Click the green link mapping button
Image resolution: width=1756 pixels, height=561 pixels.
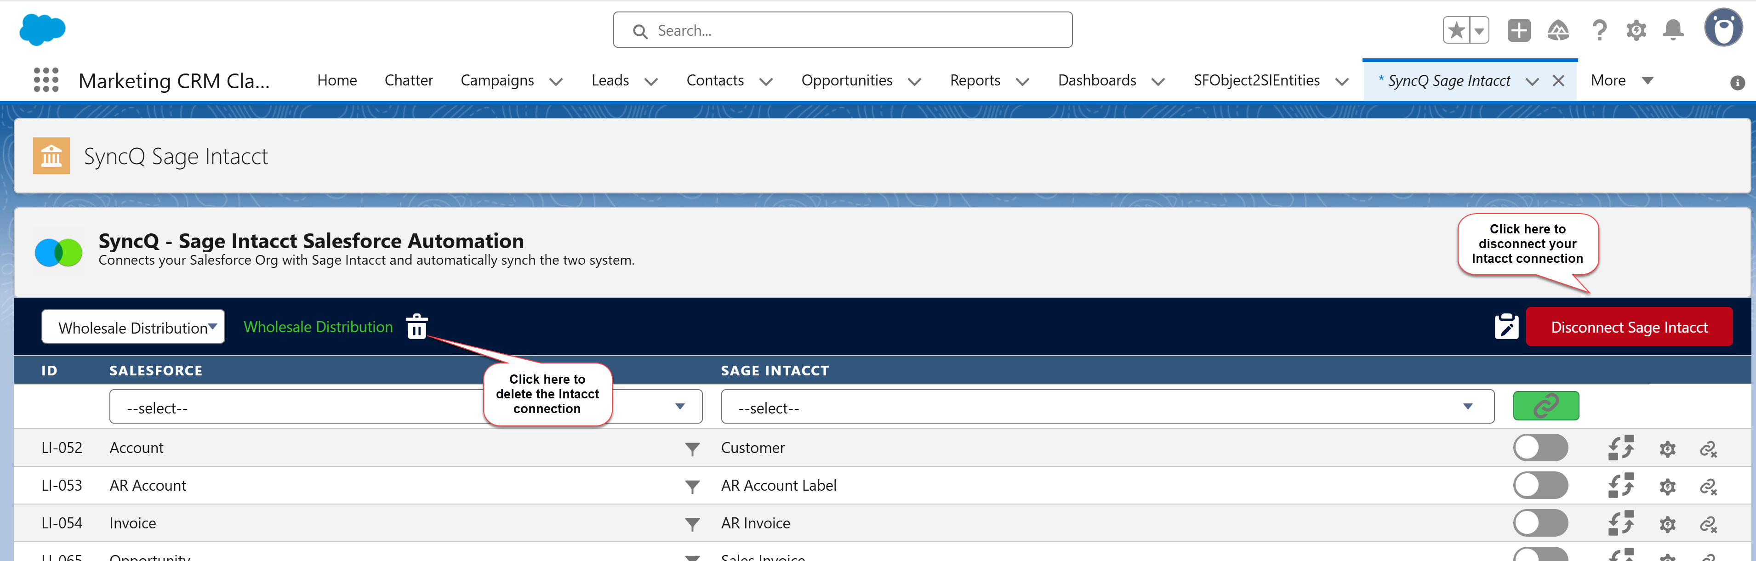click(1545, 406)
